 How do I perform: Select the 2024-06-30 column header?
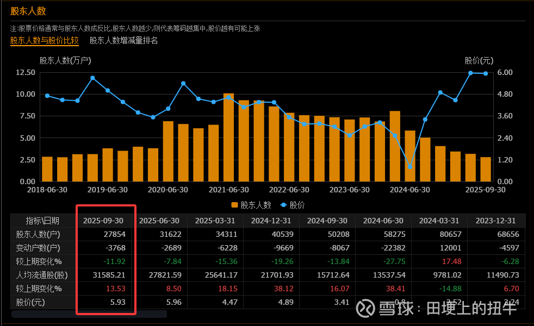383,221
